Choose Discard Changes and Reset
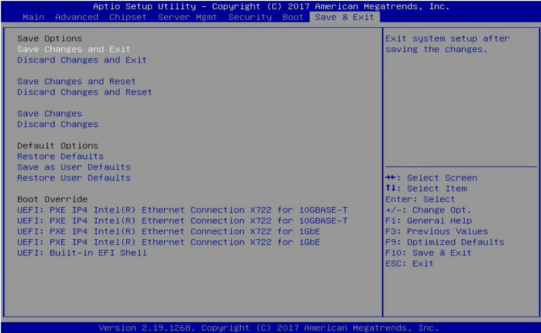The width and height of the screenshot is (541, 333). [x=84, y=92]
